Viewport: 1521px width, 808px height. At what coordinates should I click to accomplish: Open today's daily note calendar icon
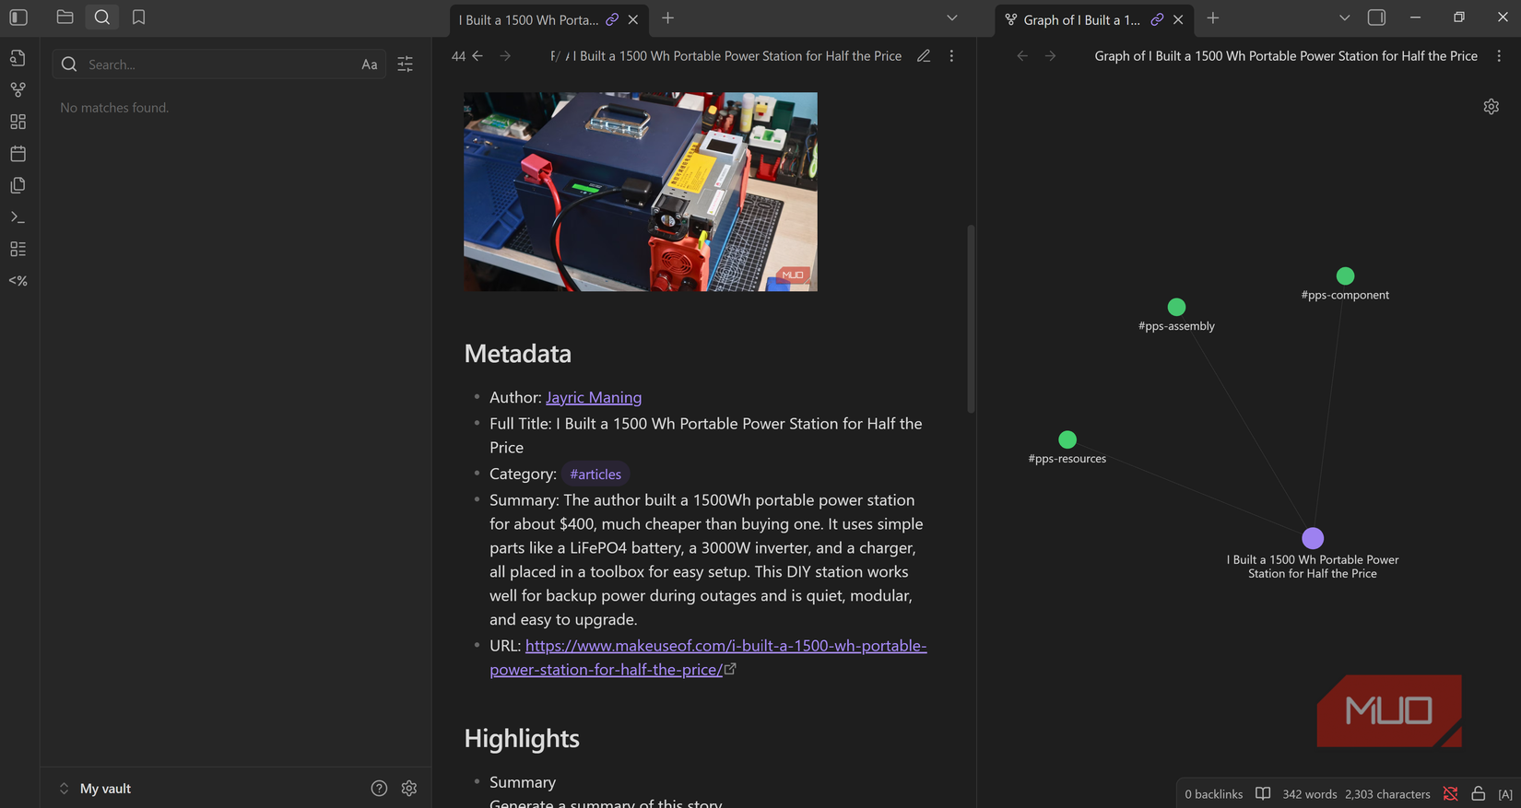18,154
